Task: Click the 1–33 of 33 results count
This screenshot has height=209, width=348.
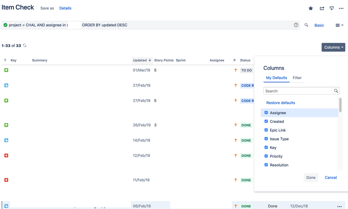Action: tap(11, 46)
